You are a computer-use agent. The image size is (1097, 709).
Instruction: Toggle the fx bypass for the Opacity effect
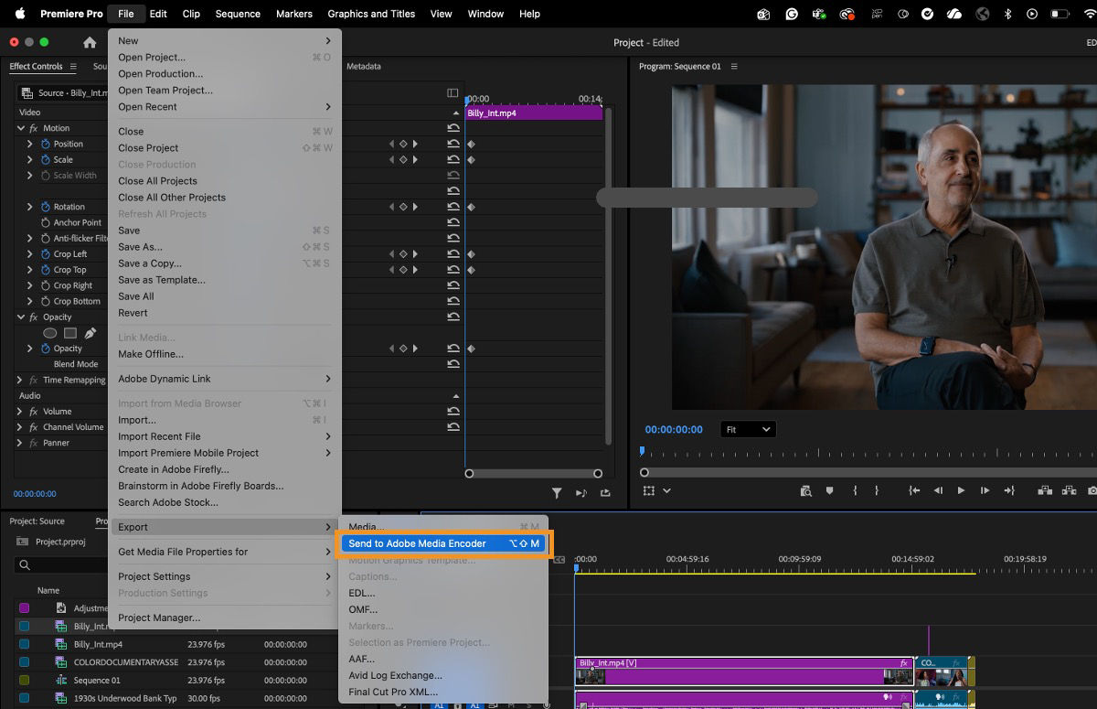pos(34,317)
